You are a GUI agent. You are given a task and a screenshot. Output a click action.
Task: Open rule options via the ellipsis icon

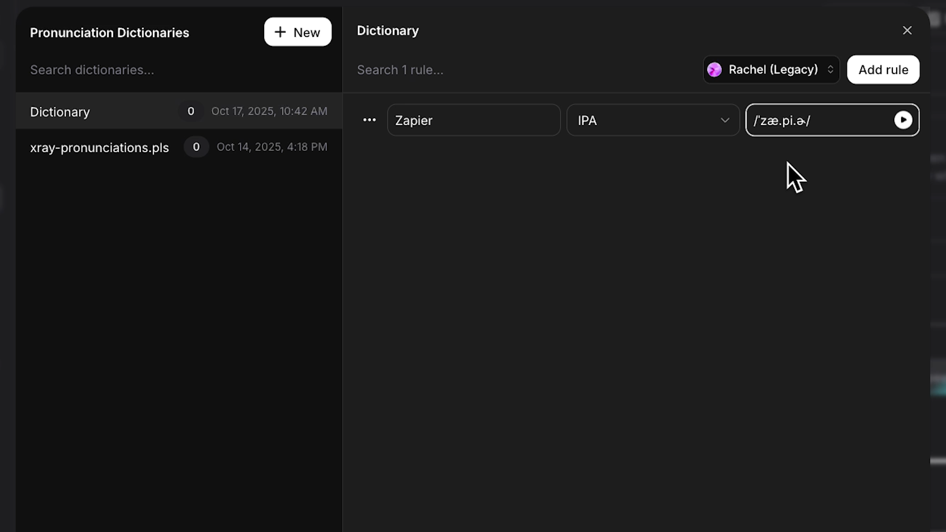370,120
